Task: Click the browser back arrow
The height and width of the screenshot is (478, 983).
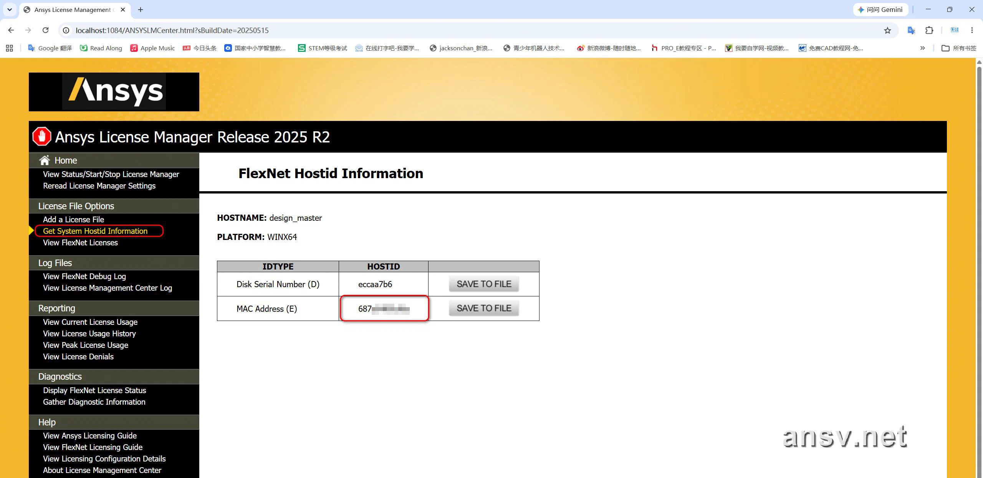Action: 11,30
